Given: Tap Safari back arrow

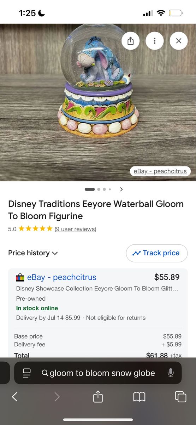Looking at the screenshot, I should [x=14, y=397].
